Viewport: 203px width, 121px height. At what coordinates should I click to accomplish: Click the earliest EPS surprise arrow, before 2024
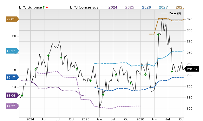click(22, 96)
